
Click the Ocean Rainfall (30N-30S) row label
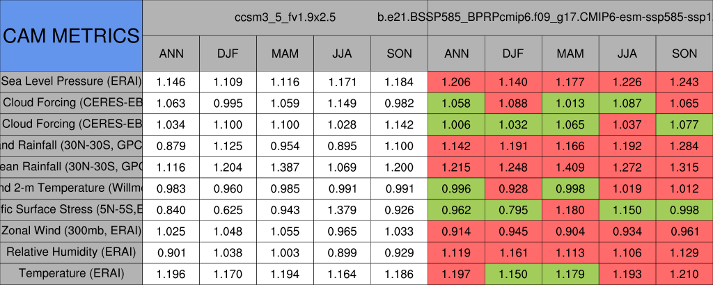point(71,167)
